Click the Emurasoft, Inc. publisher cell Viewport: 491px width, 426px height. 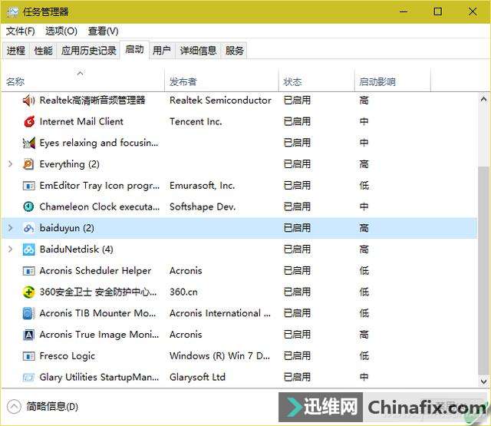coord(203,186)
